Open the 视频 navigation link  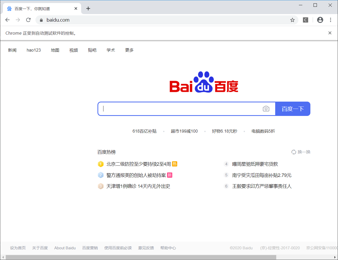point(74,50)
